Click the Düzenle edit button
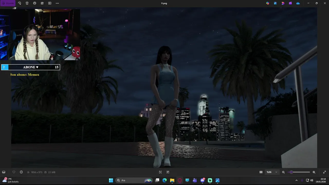 [8, 3]
